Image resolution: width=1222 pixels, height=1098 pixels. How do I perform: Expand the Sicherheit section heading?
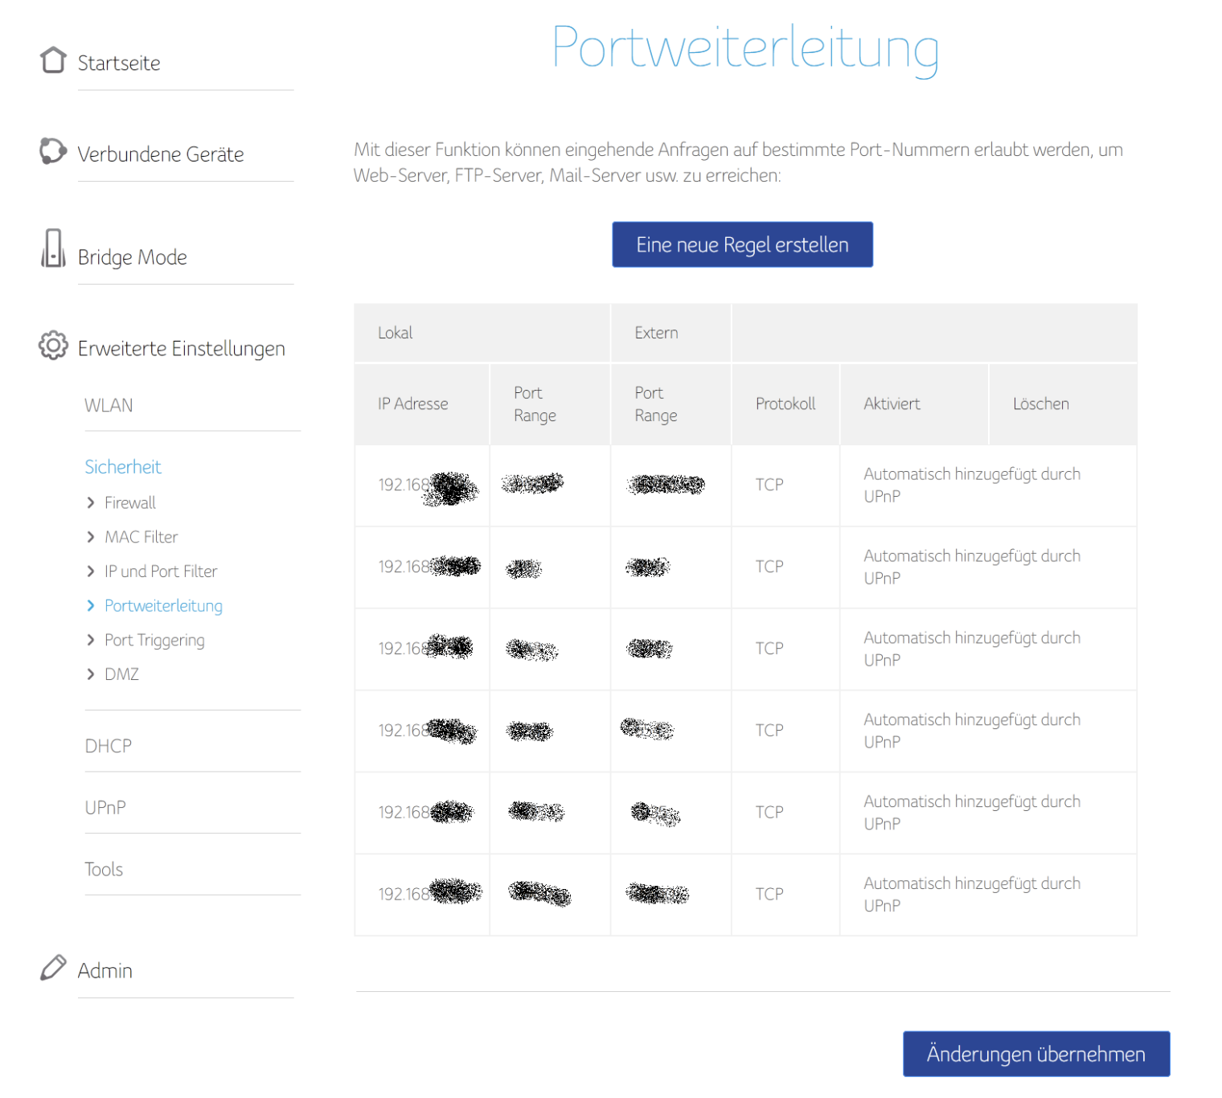coord(123,467)
